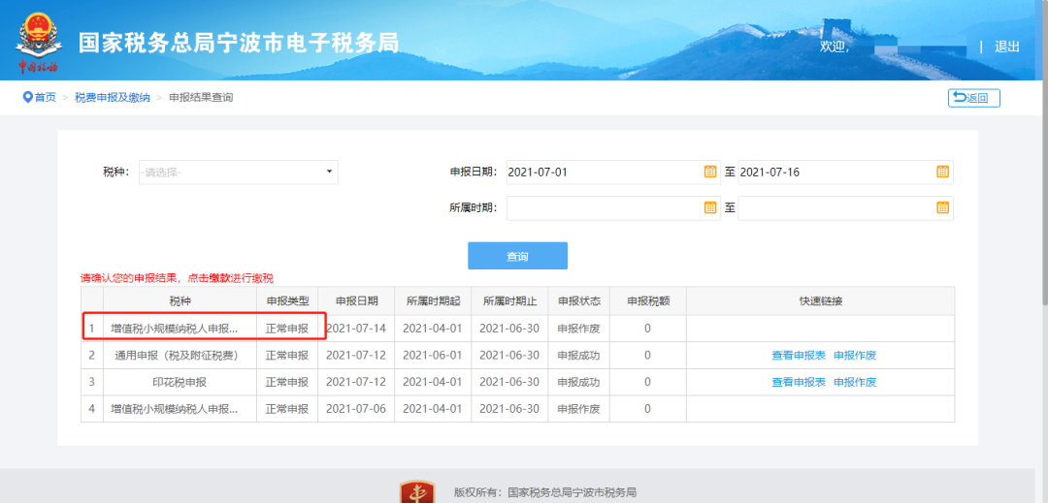1048x503 pixels.
Task: Click the 国家税务总局宁波市电子税务局 title
Action: (239, 43)
